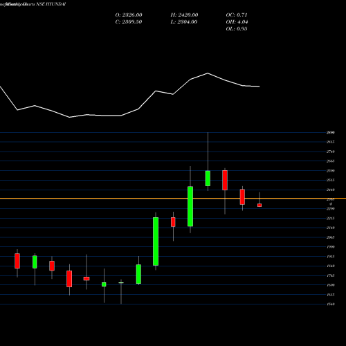Click the high price value H: 2420.00

[184, 15]
